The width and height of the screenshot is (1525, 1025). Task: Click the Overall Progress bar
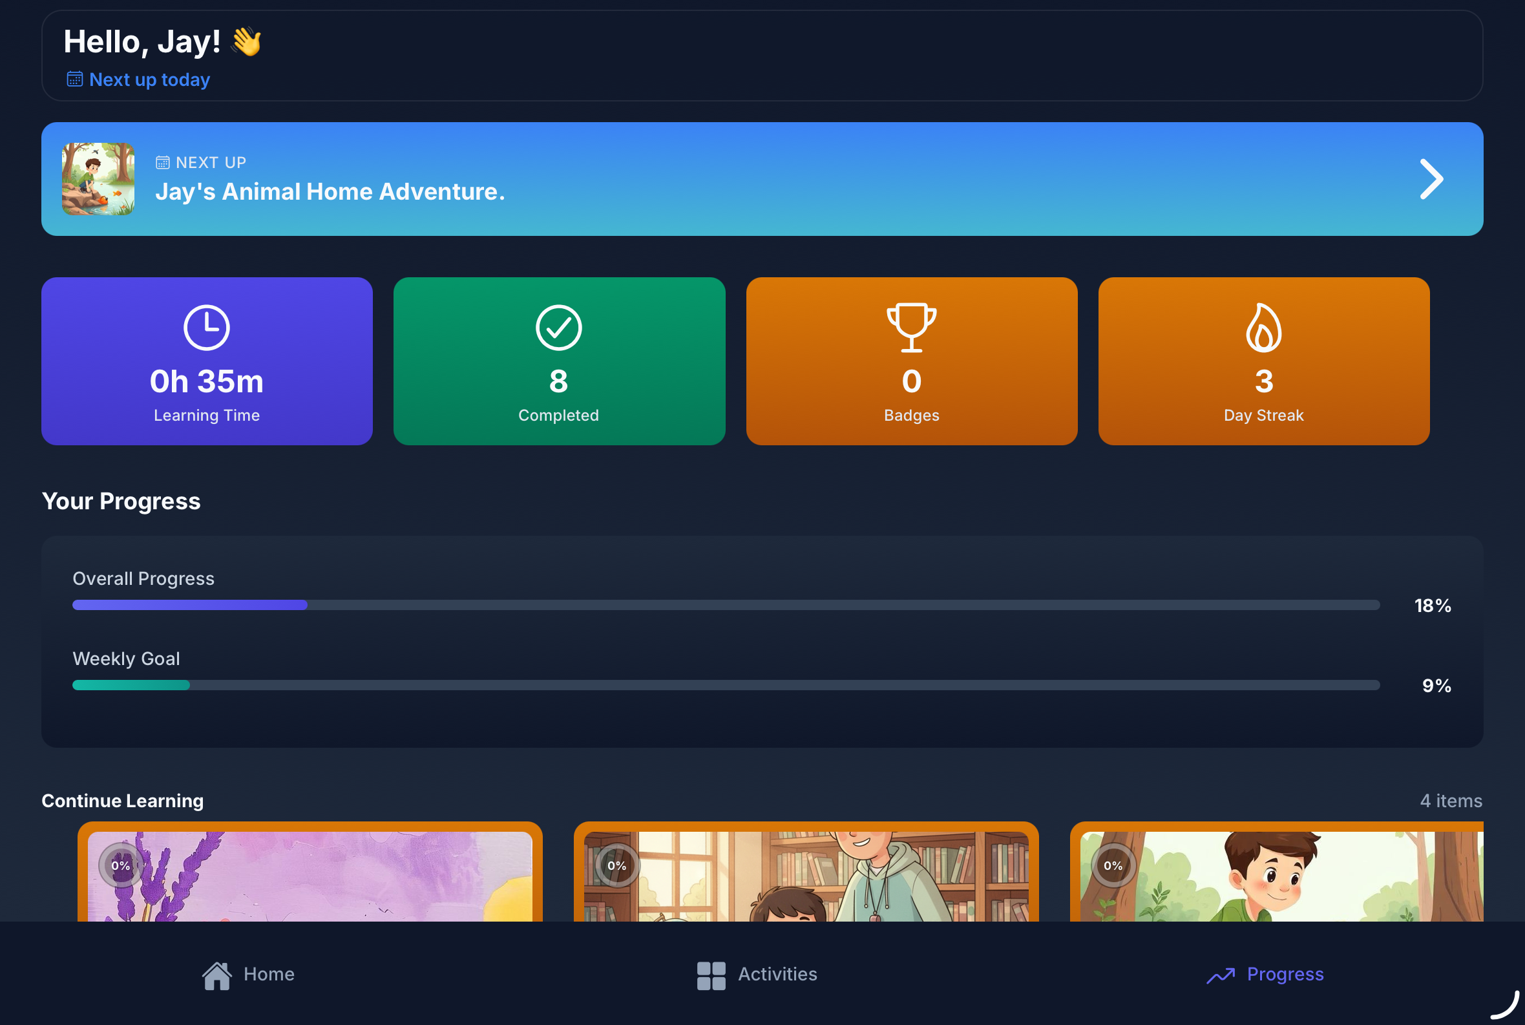tap(726, 606)
